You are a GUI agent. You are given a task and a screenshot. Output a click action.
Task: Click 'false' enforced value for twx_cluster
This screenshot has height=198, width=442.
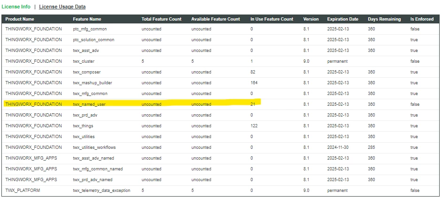pyautogui.click(x=415, y=61)
